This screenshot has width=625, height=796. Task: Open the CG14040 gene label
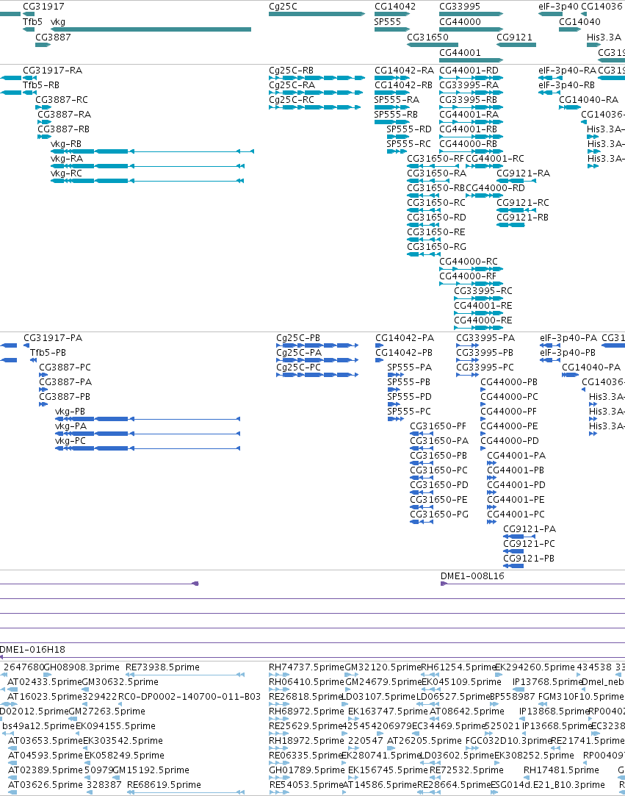tap(580, 22)
